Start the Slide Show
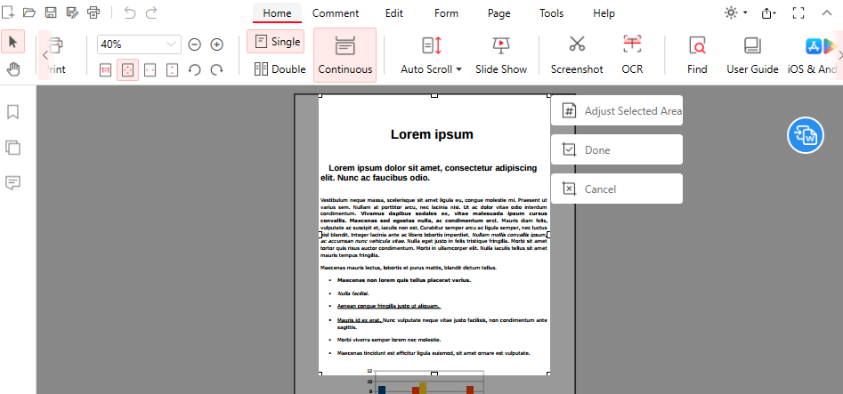Image resolution: width=843 pixels, height=394 pixels. pos(501,55)
